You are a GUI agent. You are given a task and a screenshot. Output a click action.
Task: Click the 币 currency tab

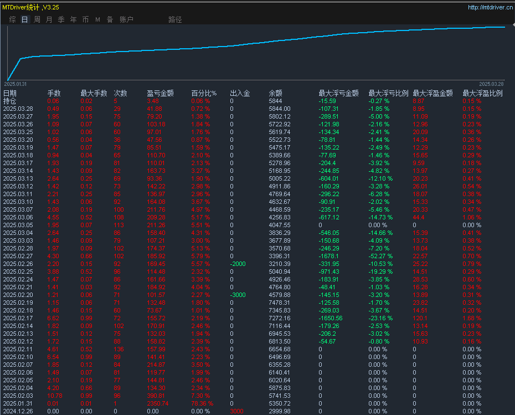pos(85,19)
